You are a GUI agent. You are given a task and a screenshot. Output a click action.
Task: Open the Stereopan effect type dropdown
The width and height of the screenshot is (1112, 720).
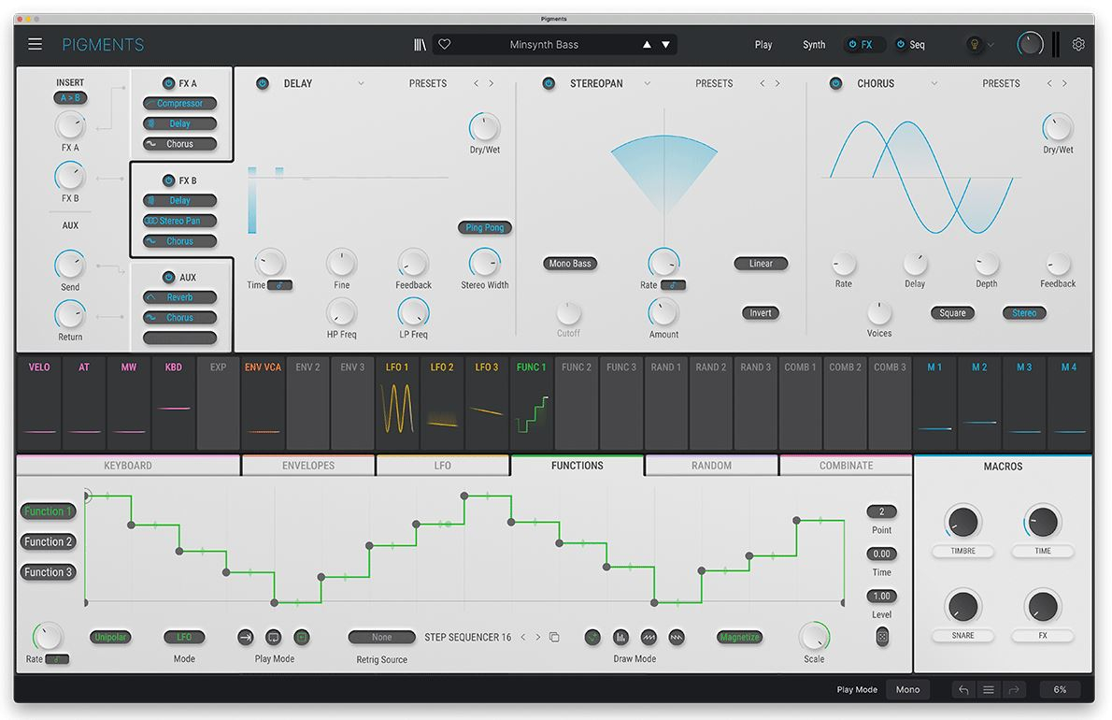(646, 84)
